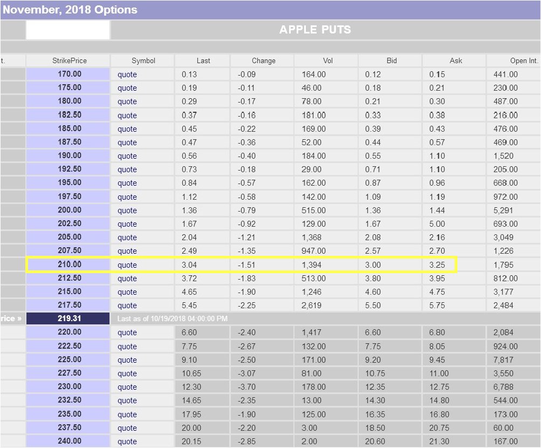Open the quote link for strike 230.00
The height and width of the screenshot is (448, 541).
click(x=127, y=387)
